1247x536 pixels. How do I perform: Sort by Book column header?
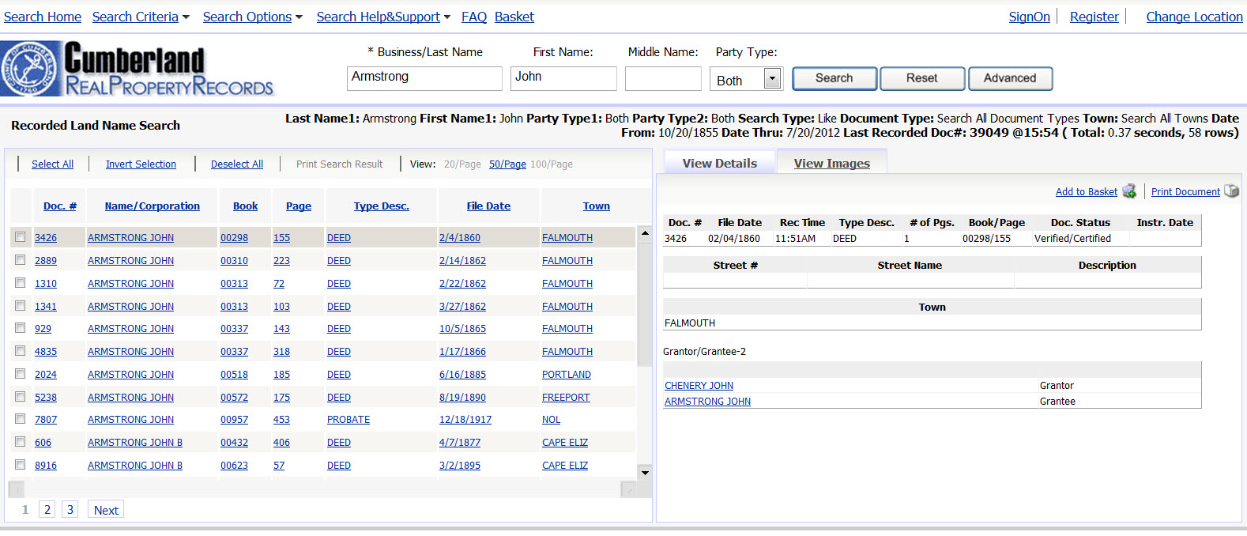(245, 206)
